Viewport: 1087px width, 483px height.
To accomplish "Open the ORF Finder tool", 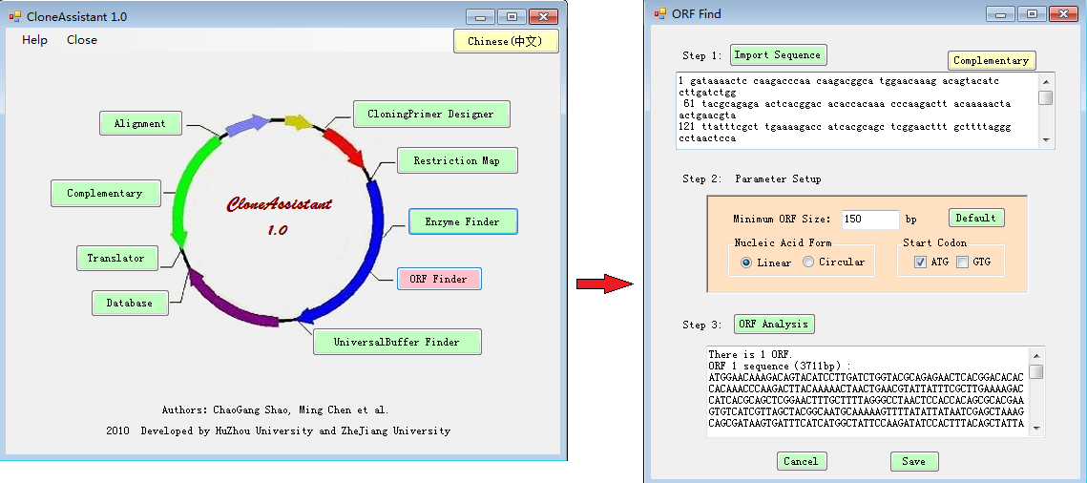I will [438, 279].
